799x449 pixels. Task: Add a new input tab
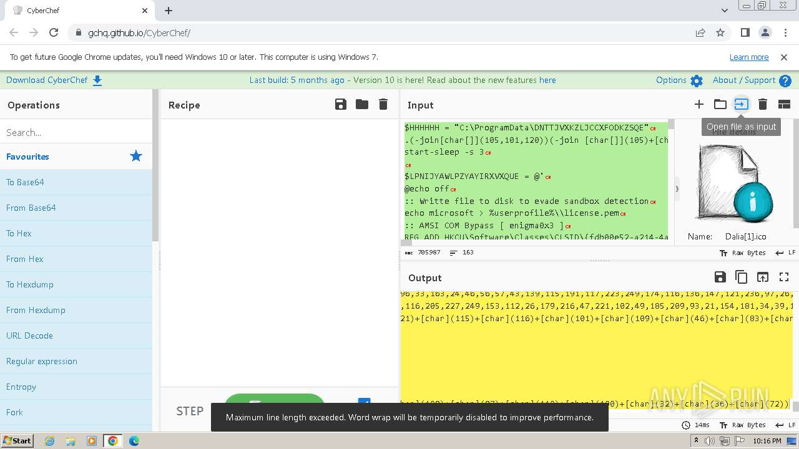tap(699, 105)
